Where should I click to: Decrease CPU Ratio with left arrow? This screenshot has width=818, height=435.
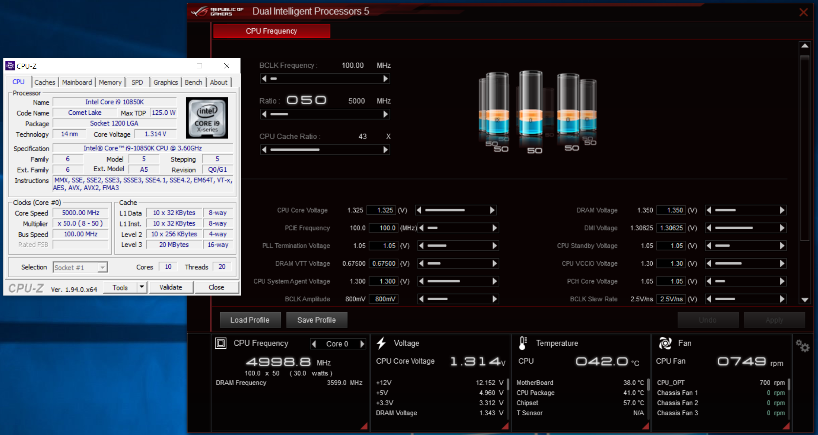(264, 114)
